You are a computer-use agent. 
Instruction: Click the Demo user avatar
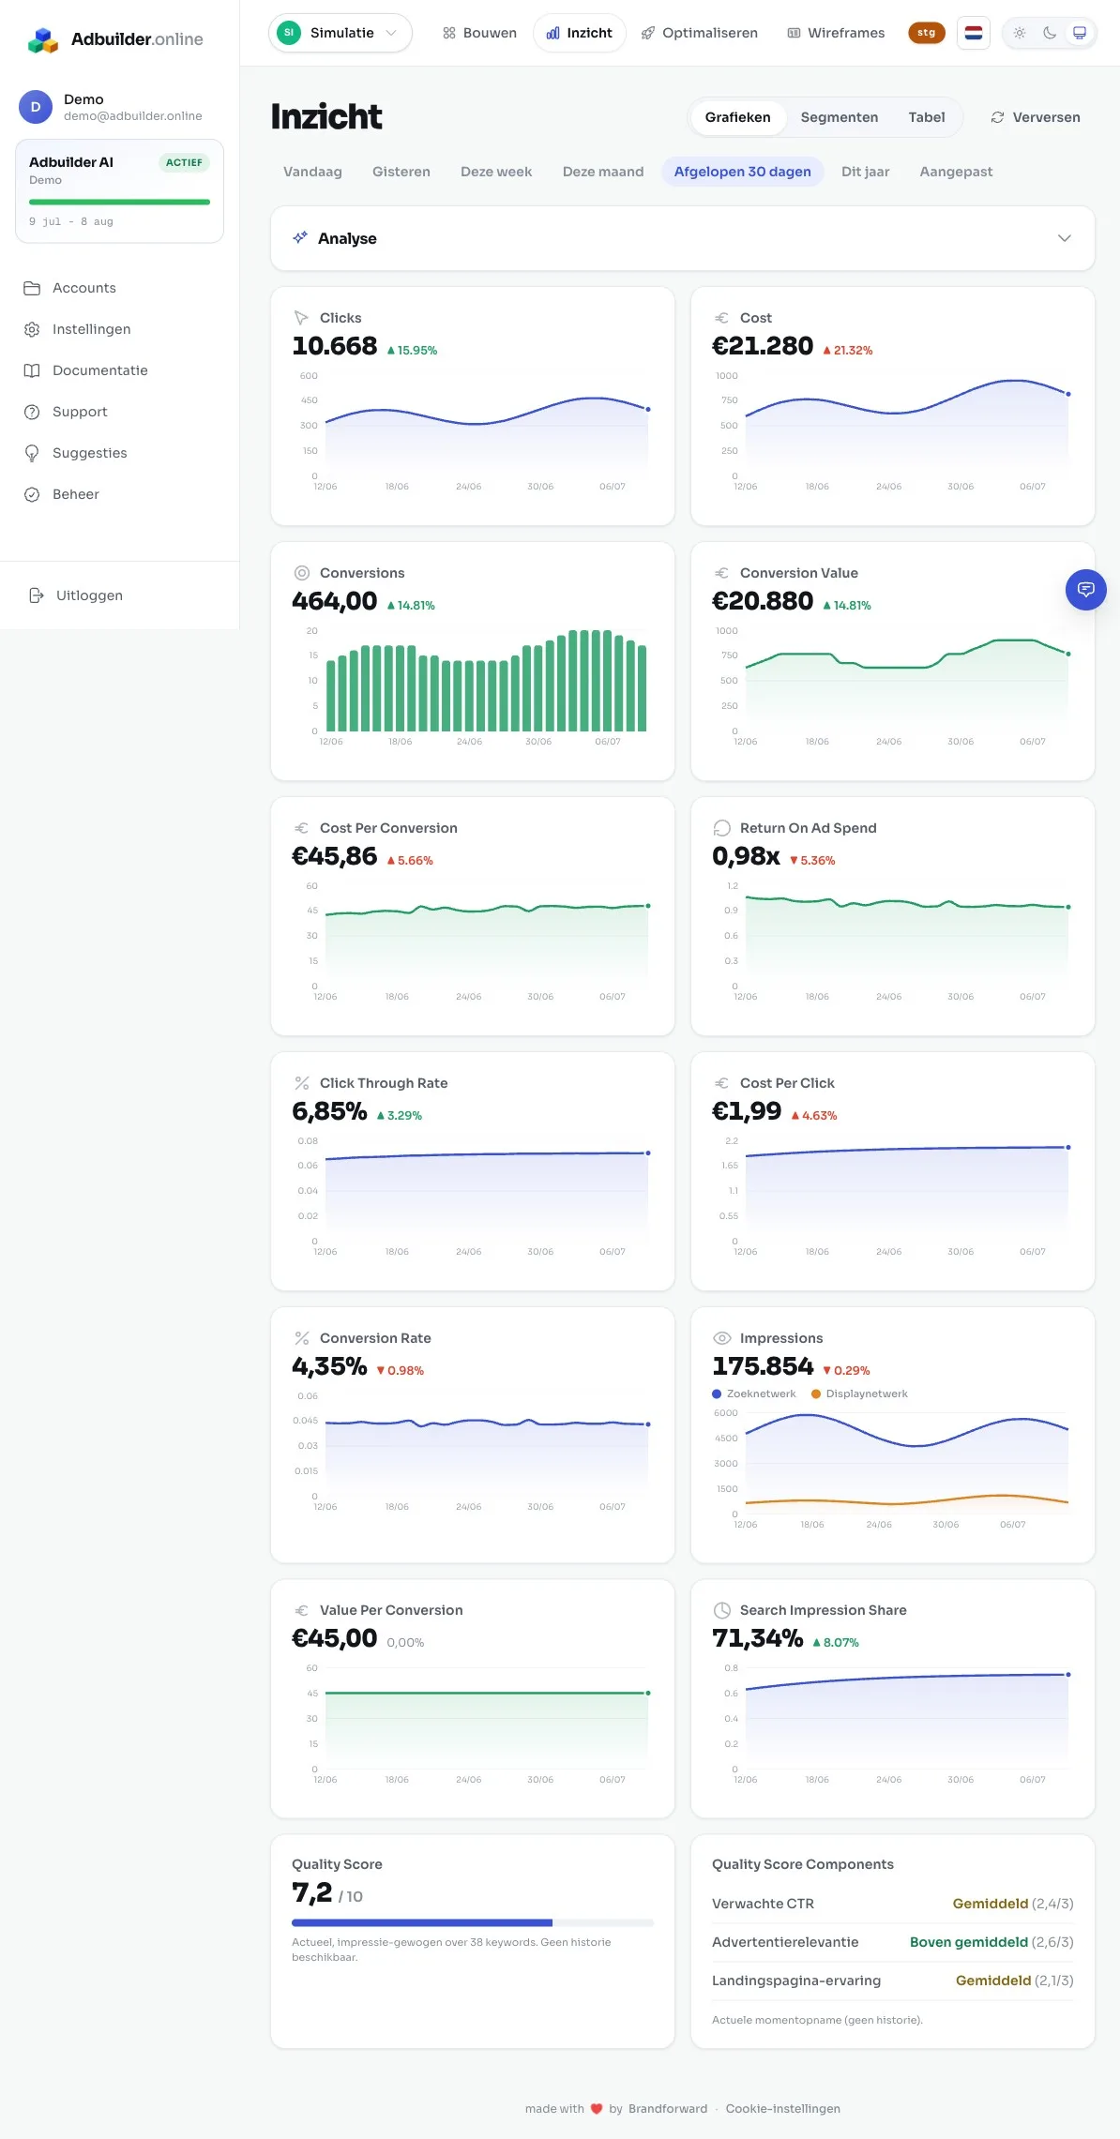(x=36, y=107)
